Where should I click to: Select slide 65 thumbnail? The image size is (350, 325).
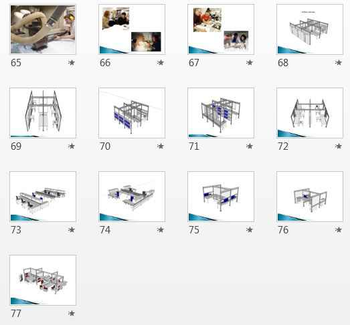point(43,29)
